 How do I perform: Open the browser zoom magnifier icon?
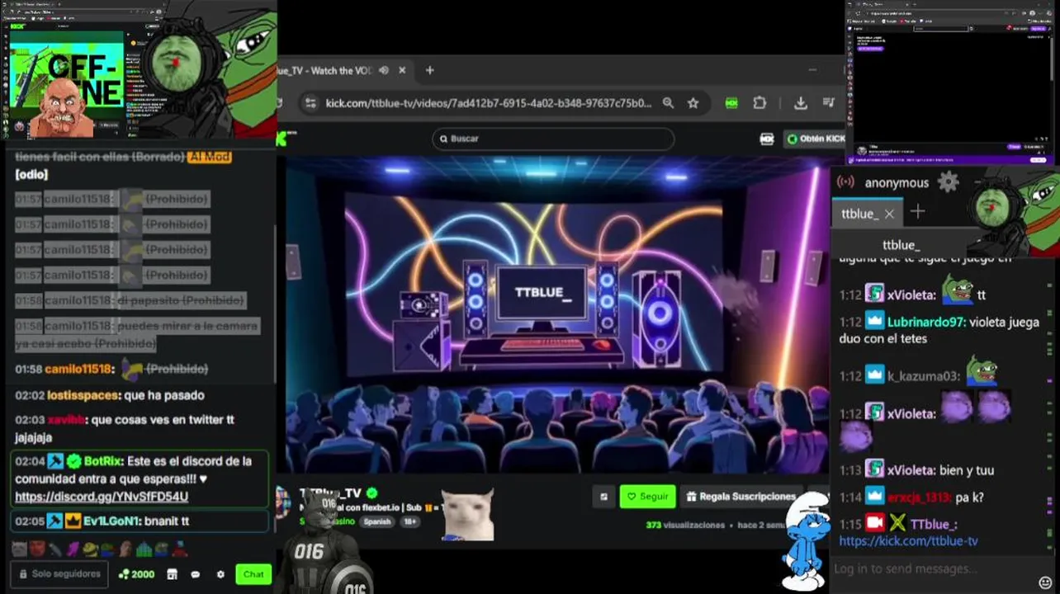668,103
